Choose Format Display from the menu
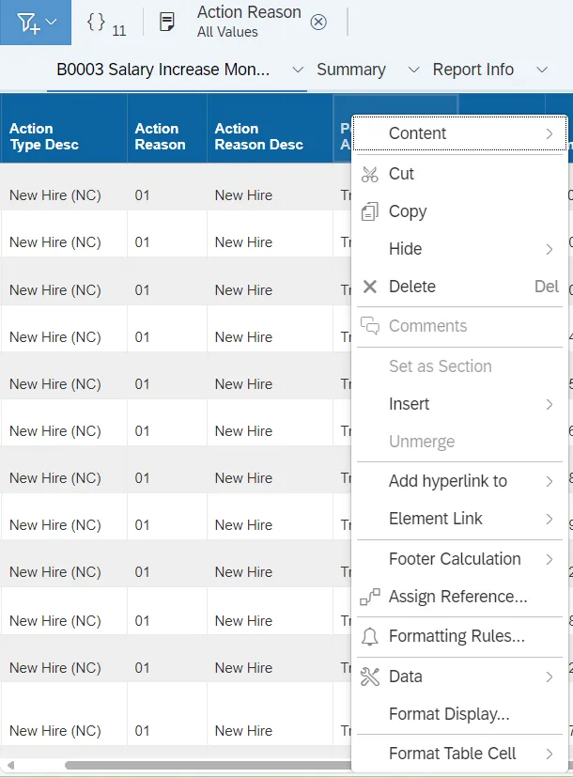This screenshot has height=778, width=573. [x=449, y=714]
